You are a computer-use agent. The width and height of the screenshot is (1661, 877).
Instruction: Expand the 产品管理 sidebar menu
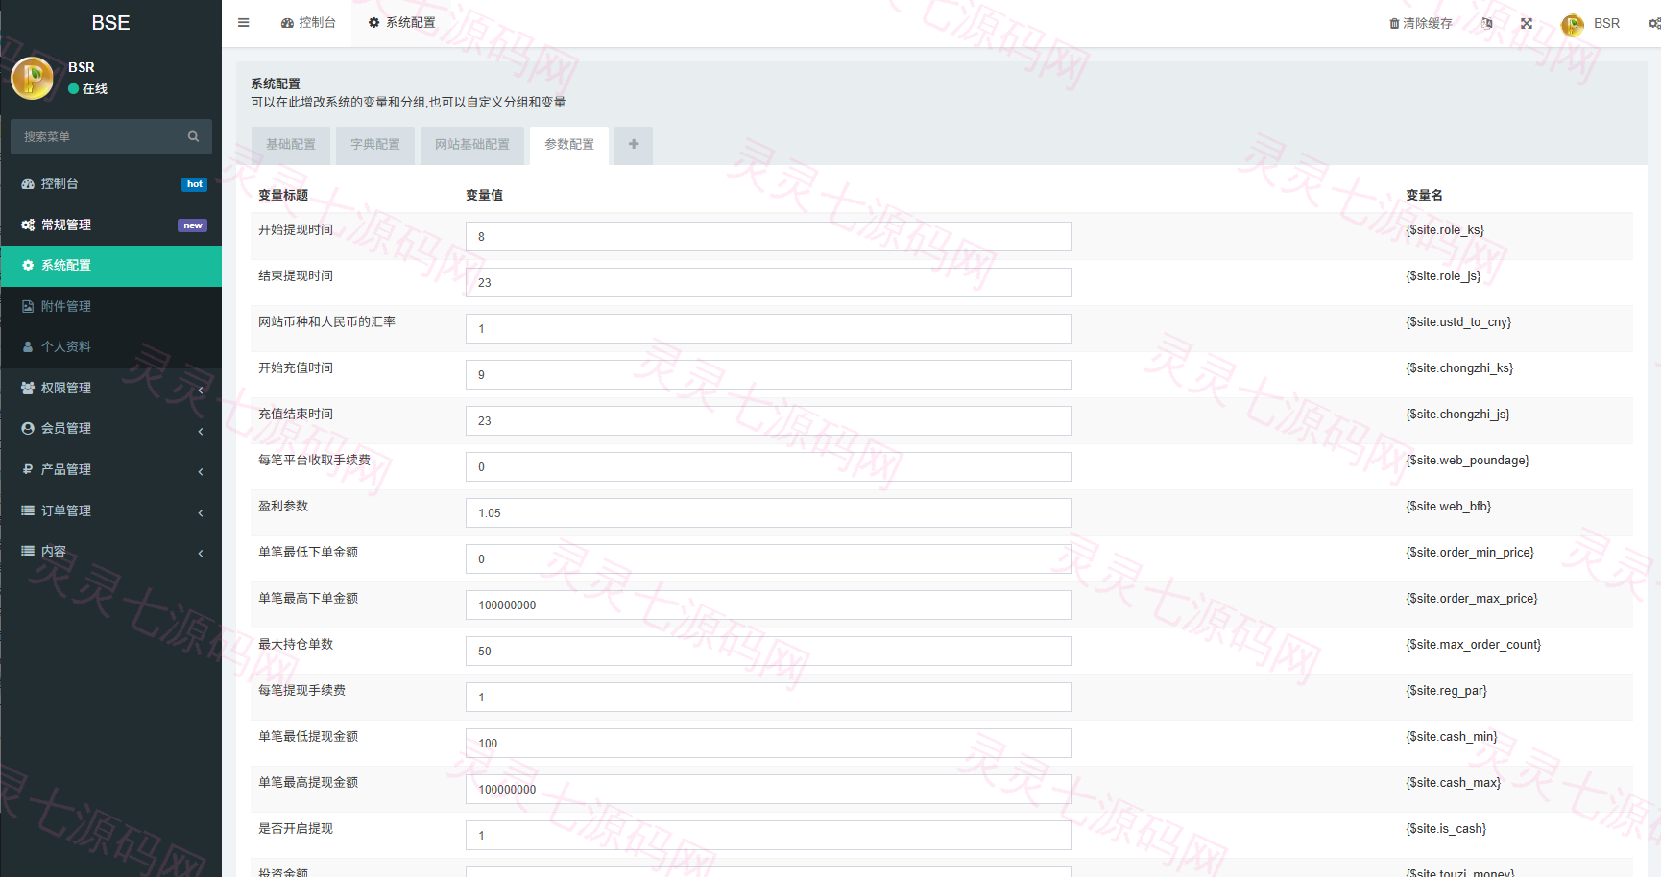click(x=111, y=470)
